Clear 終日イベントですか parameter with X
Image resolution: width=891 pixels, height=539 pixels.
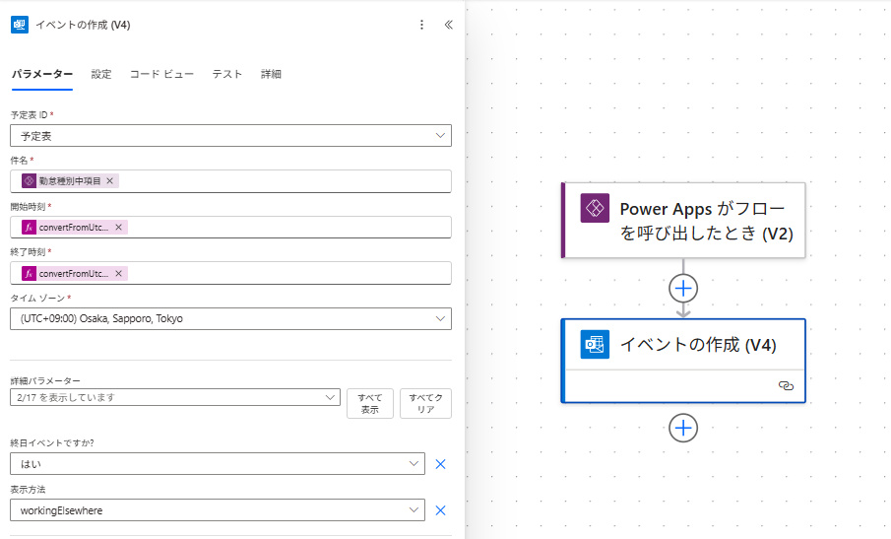440,464
